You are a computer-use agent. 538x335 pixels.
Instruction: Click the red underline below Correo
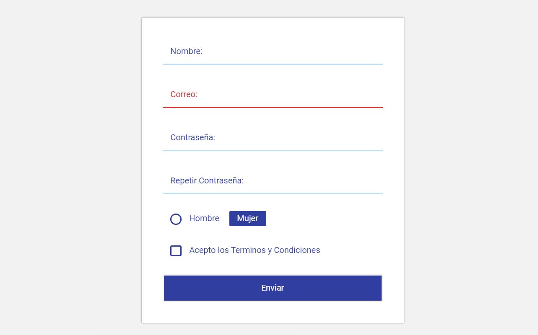tap(273, 108)
